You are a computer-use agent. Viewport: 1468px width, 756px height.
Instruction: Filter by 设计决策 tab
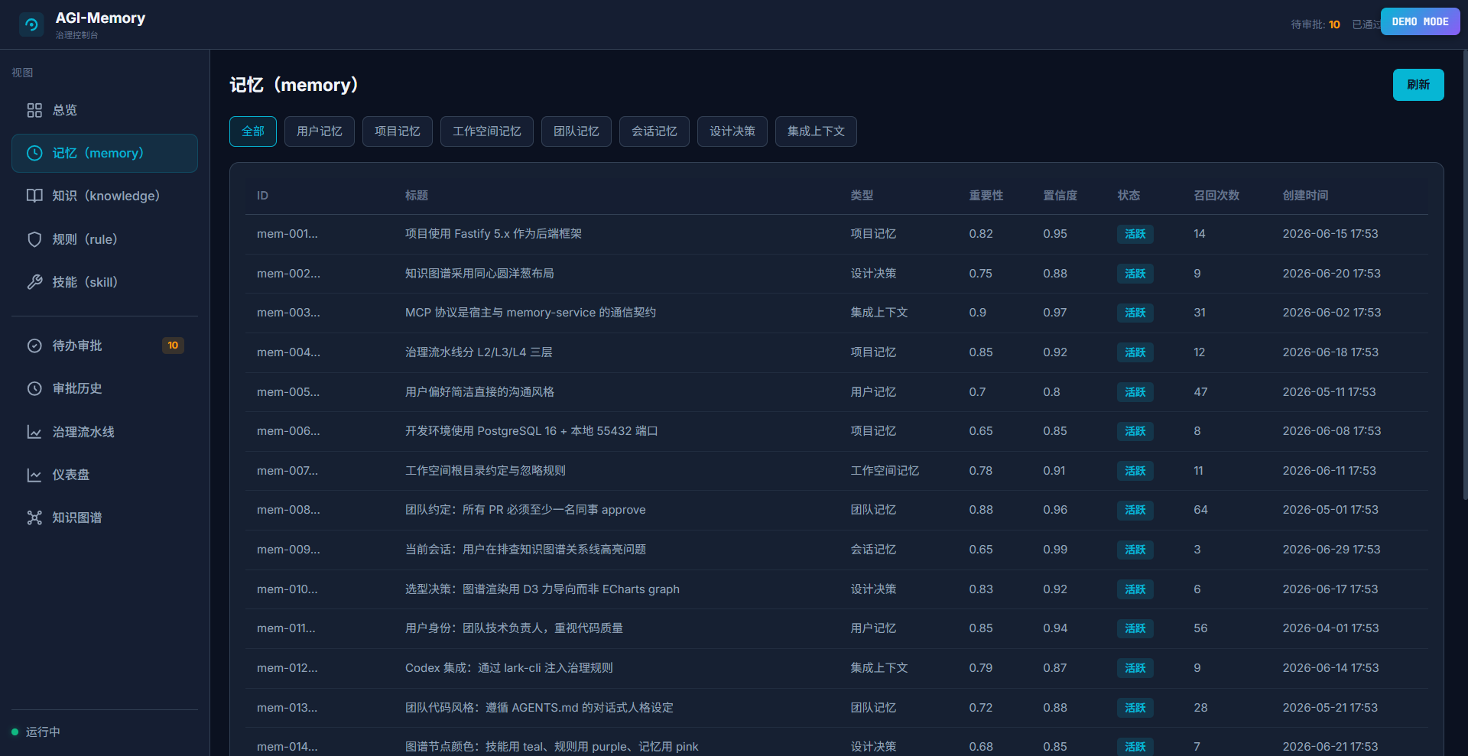[x=732, y=131]
